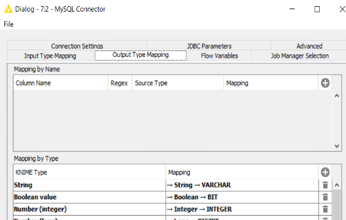Open the Boolean → BIT mapping cell
This screenshot has height=220, width=346.
coord(242,197)
